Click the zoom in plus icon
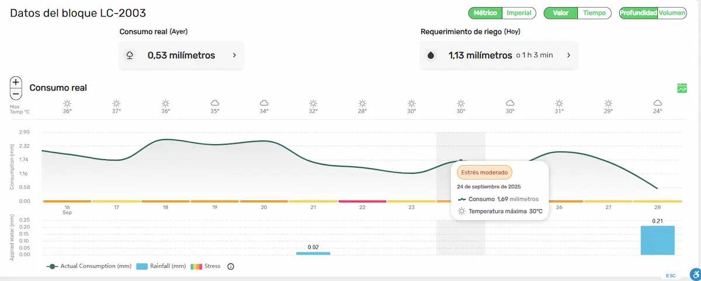701x281 pixels. [16, 82]
